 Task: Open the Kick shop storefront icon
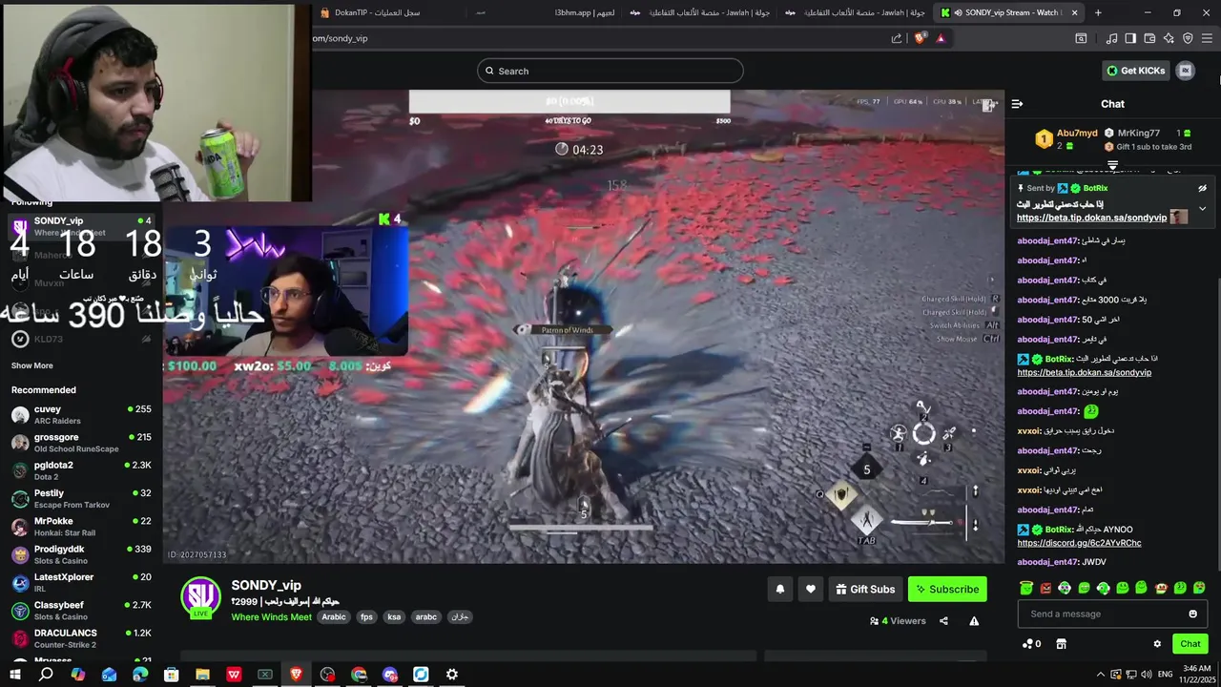pos(1061,644)
